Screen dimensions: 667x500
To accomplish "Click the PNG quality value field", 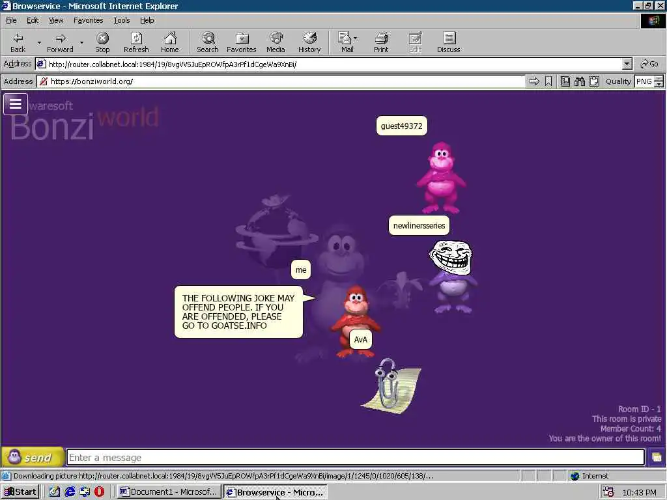I will [644, 81].
